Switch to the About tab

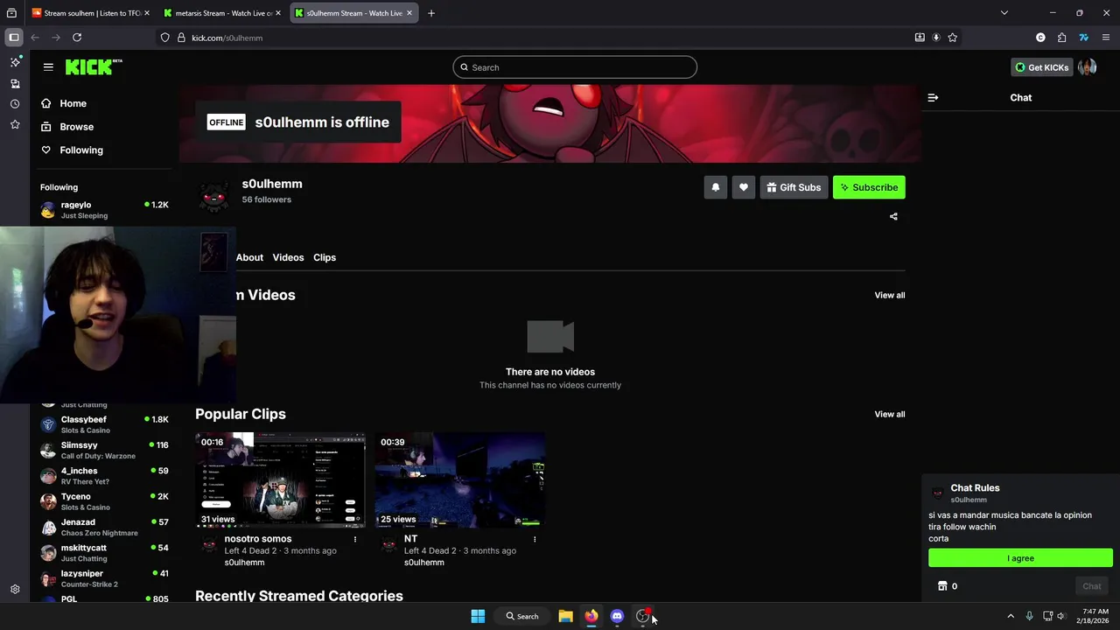(x=249, y=257)
